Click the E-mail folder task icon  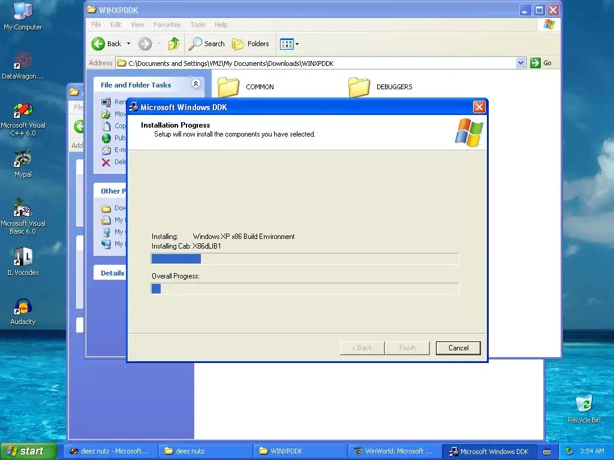click(x=106, y=150)
